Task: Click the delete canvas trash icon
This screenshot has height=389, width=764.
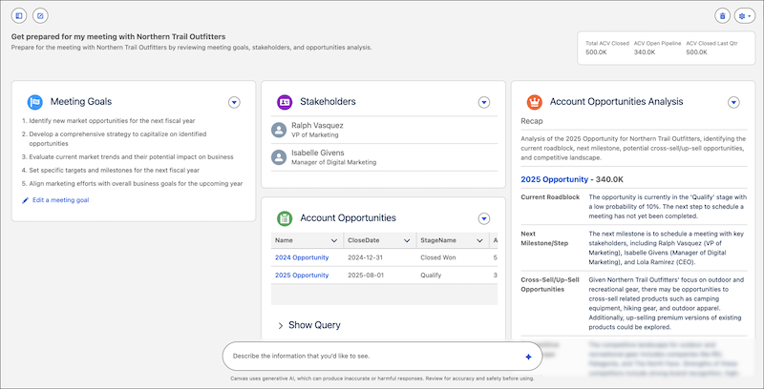Action: click(723, 16)
